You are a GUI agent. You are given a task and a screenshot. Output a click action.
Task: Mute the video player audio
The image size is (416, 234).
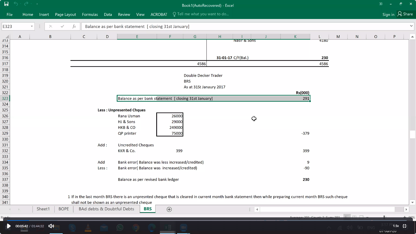click(x=51, y=226)
